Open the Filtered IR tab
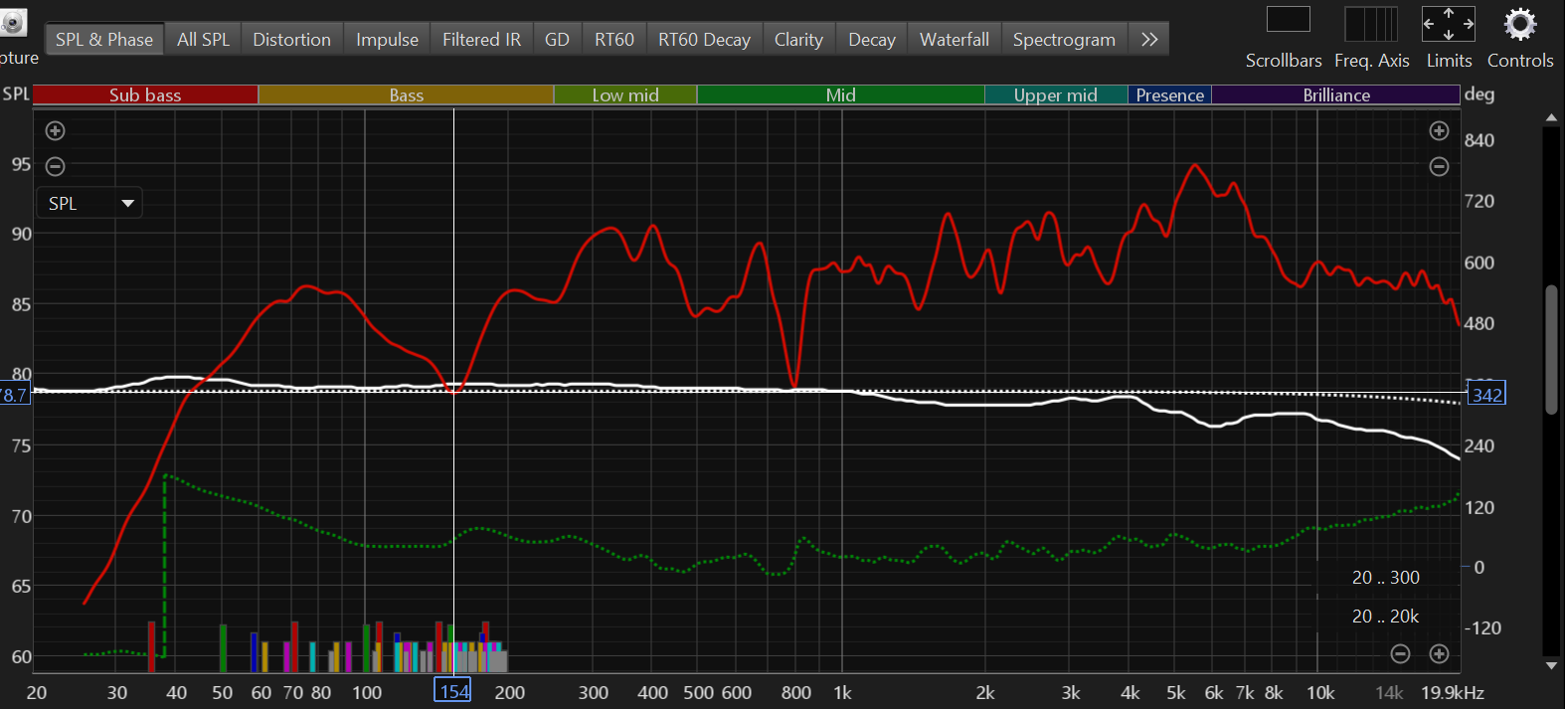1565x709 pixels. click(481, 40)
